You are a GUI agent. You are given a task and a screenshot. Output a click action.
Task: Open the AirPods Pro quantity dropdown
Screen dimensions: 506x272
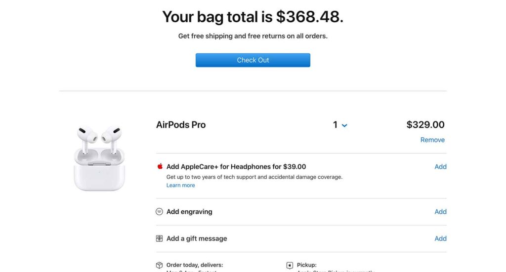tap(340, 125)
